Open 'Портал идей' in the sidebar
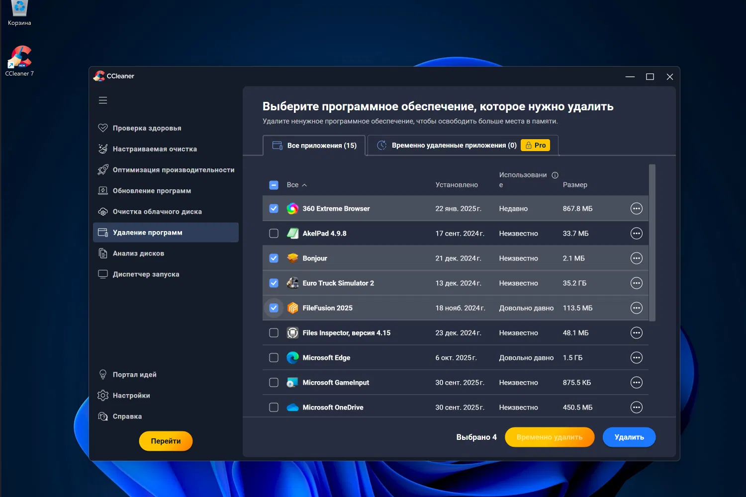The width and height of the screenshot is (746, 497). 166,375
